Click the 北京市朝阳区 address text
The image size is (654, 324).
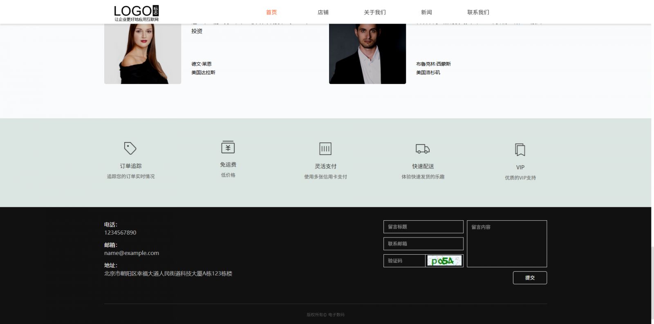[168, 273]
